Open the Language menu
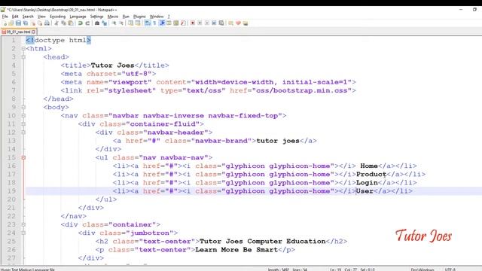 click(78, 17)
